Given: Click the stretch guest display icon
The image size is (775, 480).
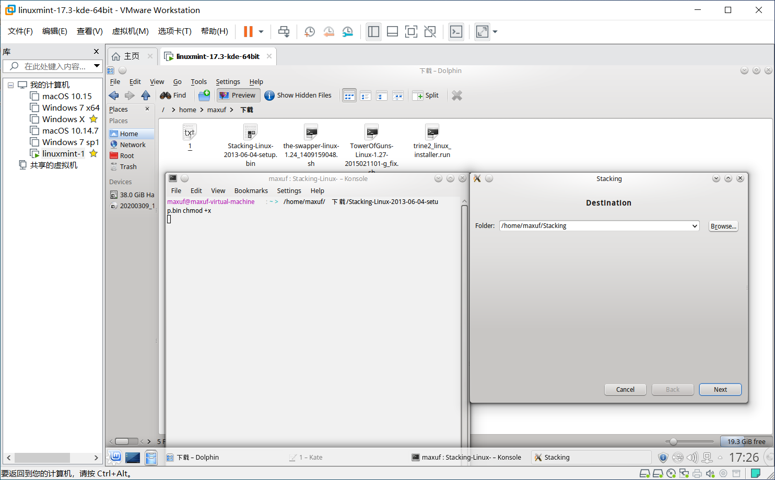Looking at the screenshot, I should point(482,32).
